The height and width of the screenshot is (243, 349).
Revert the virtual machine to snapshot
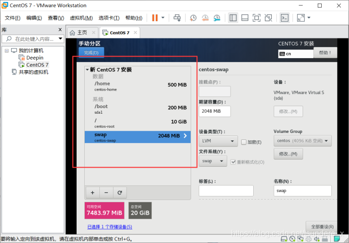[205, 18]
